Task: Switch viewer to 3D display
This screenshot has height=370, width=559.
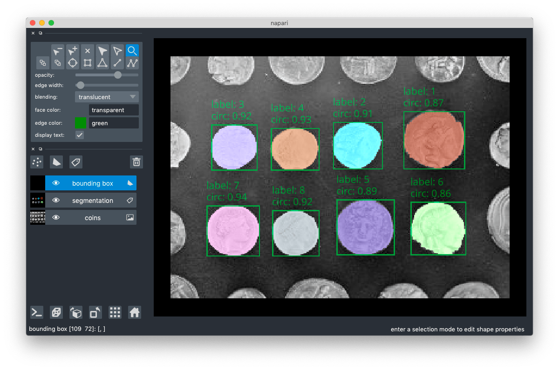Action: (x=76, y=312)
